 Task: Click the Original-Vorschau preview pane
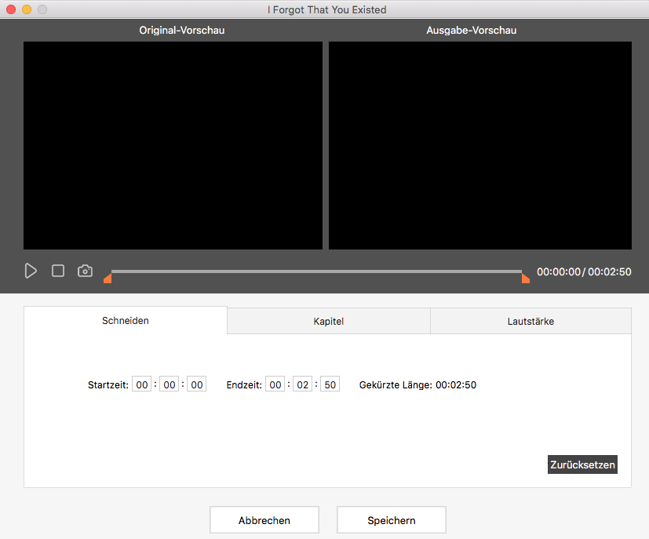pyautogui.click(x=173, y=145)
